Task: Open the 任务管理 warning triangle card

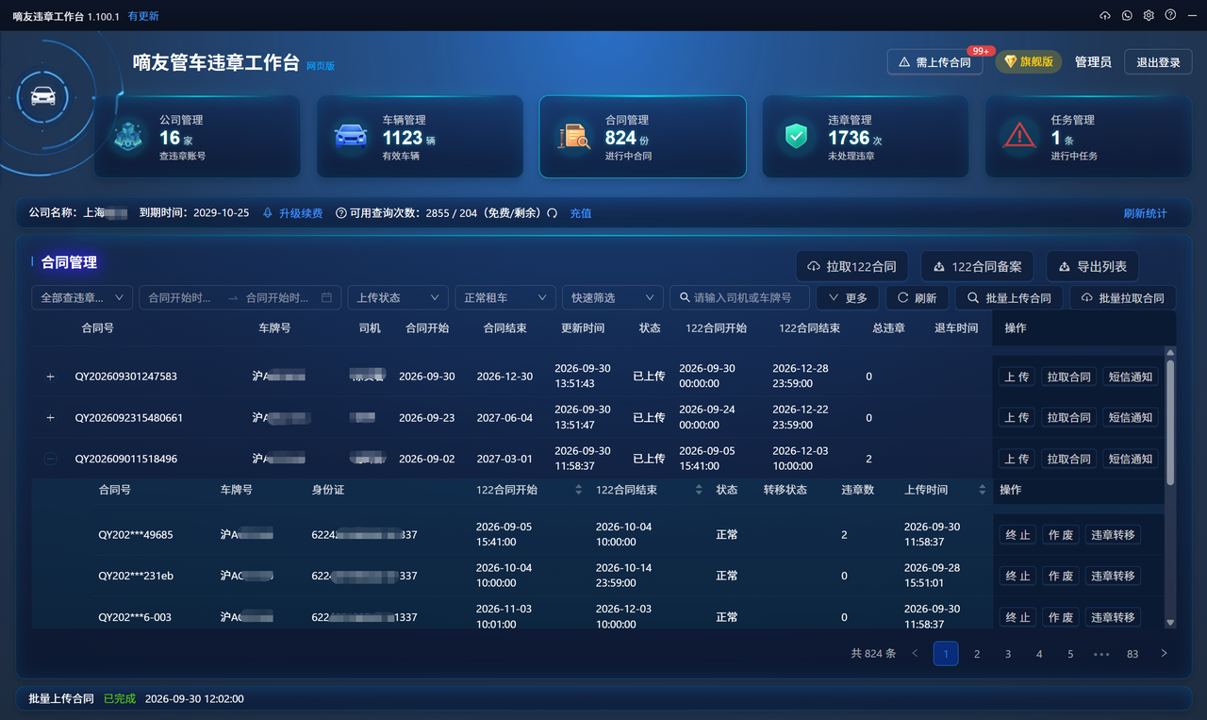Action: pyautogui.click(x=1088, y=136)
